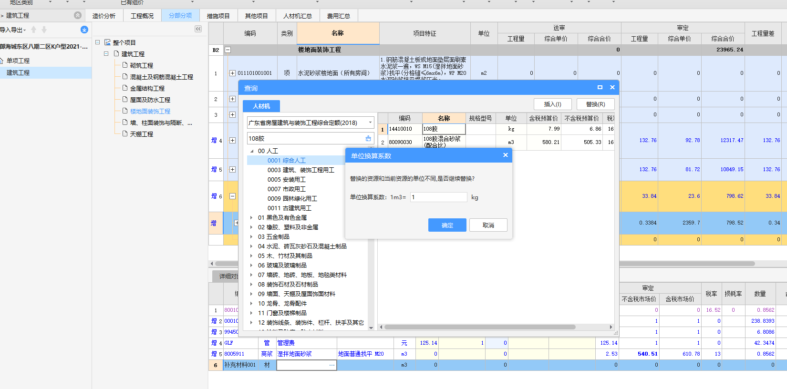Select 混凝土及钢筋混凝土工程 in the project tree
787x389 pixels.
[162, 77]
